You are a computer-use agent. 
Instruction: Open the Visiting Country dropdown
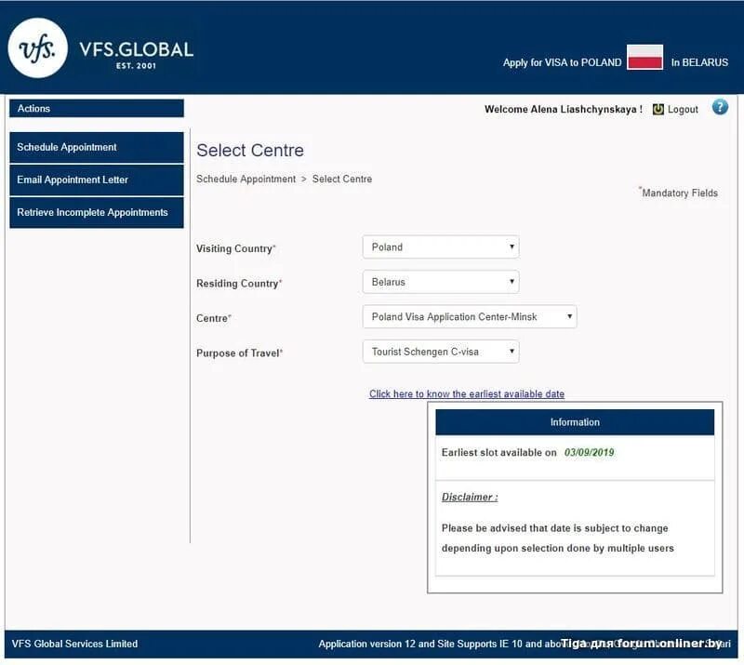(441, 247)
